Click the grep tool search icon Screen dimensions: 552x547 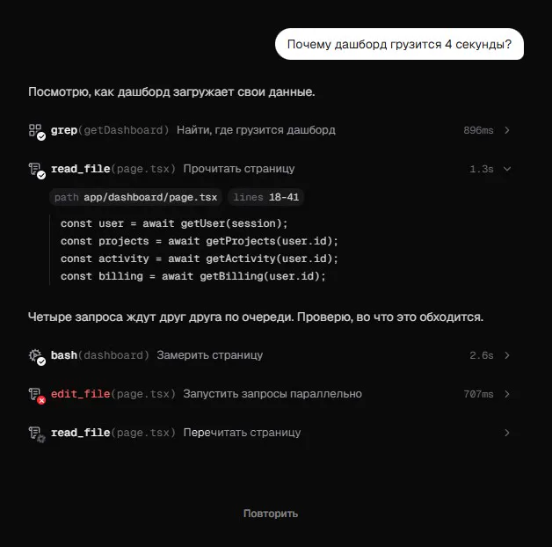coord(37,131)
